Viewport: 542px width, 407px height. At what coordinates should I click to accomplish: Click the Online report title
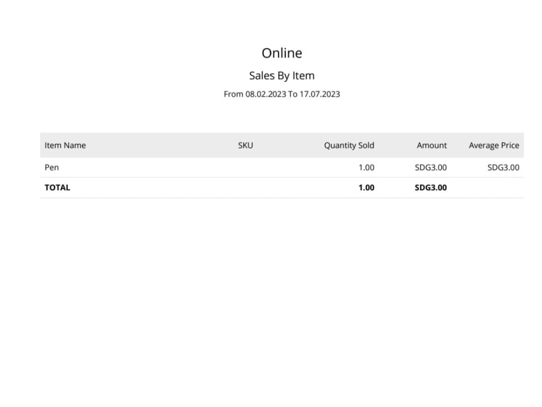click(x=282, y=53)
